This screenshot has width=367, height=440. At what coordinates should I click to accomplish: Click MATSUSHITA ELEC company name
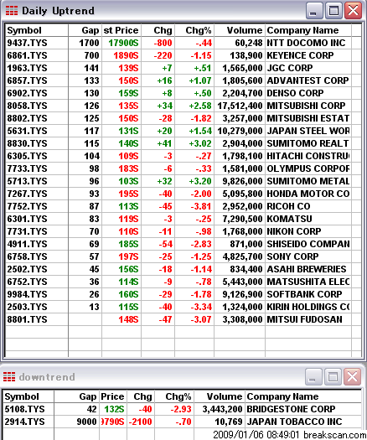pyautogui.click(x=308, y=282)
